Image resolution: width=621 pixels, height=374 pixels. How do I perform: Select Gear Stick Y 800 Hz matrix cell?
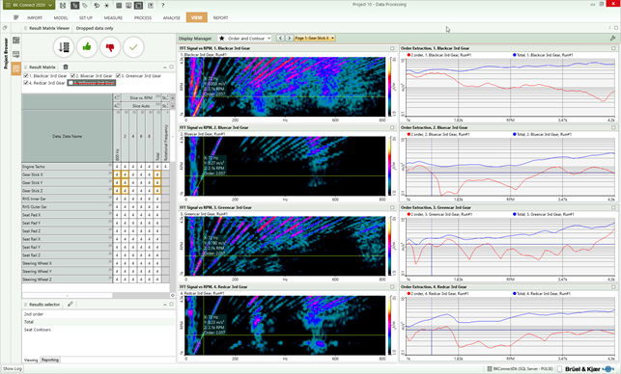click(117, 182)
